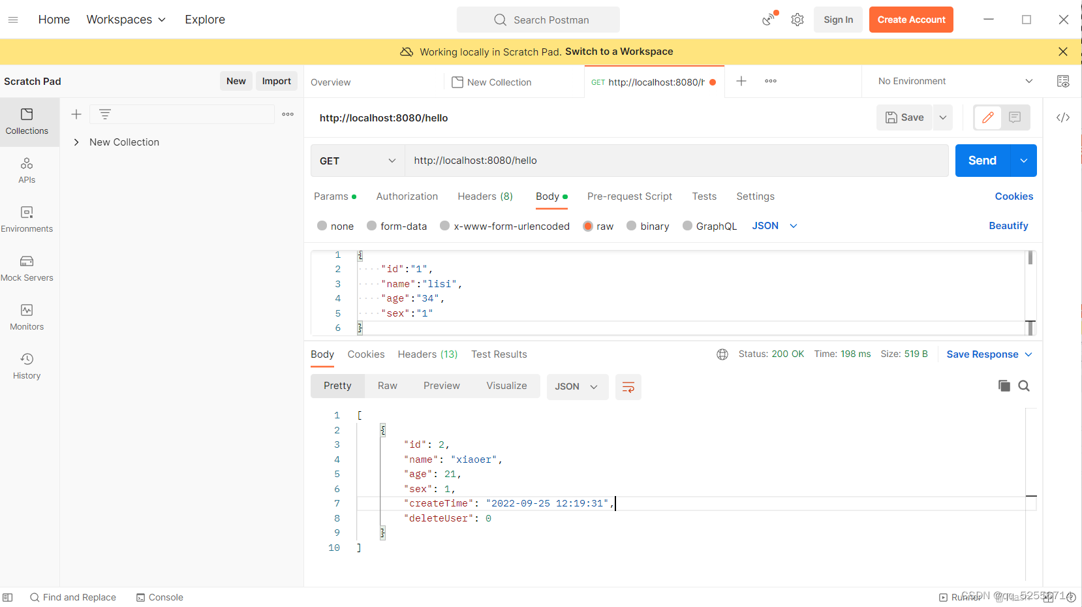Open the No Environment dropdown

[x=955, y=81]
